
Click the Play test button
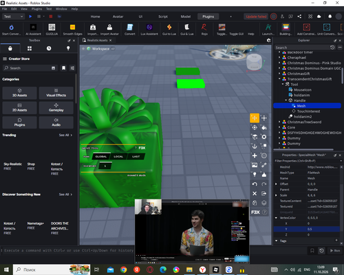click(30, 16)
